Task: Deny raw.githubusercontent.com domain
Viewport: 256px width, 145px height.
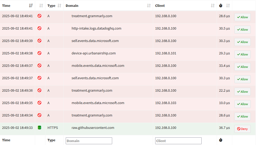Action: point(242,129)
